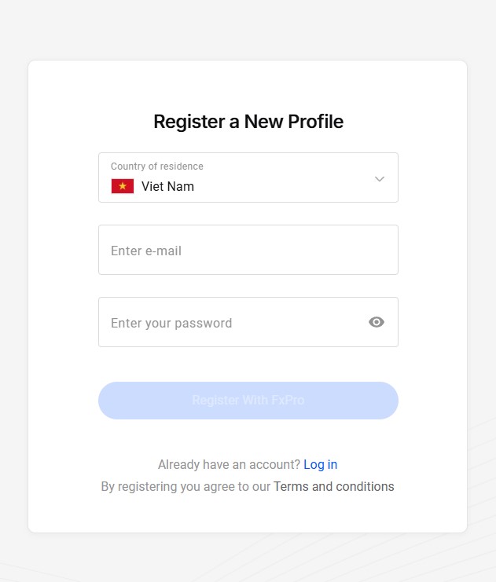The image size is (496, 582).
Task: Click the By registering you agree text
Action: [186, 486]
